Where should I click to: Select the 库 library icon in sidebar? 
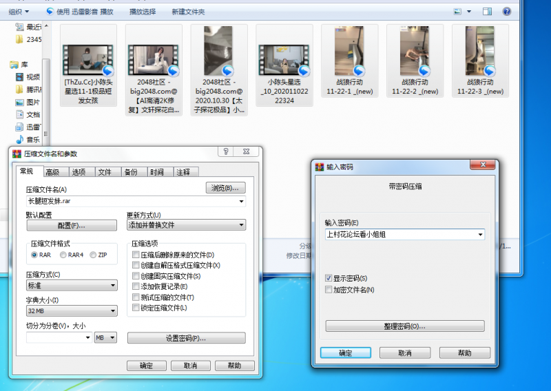[x=14, y=65]
